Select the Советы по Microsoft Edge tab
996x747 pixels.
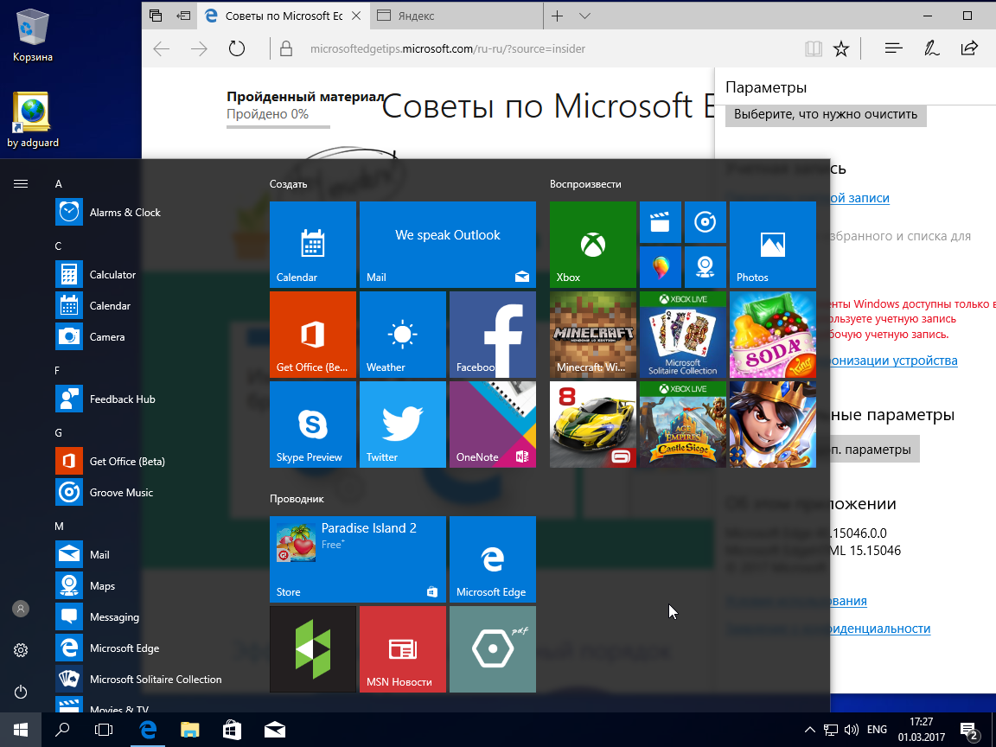[x=284, y=16]
